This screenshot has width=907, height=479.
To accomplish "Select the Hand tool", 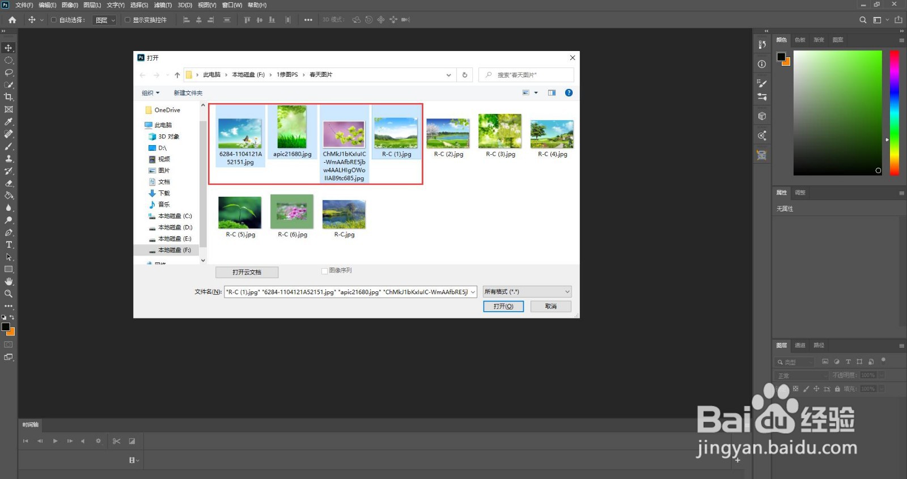I will coord(9,282).
